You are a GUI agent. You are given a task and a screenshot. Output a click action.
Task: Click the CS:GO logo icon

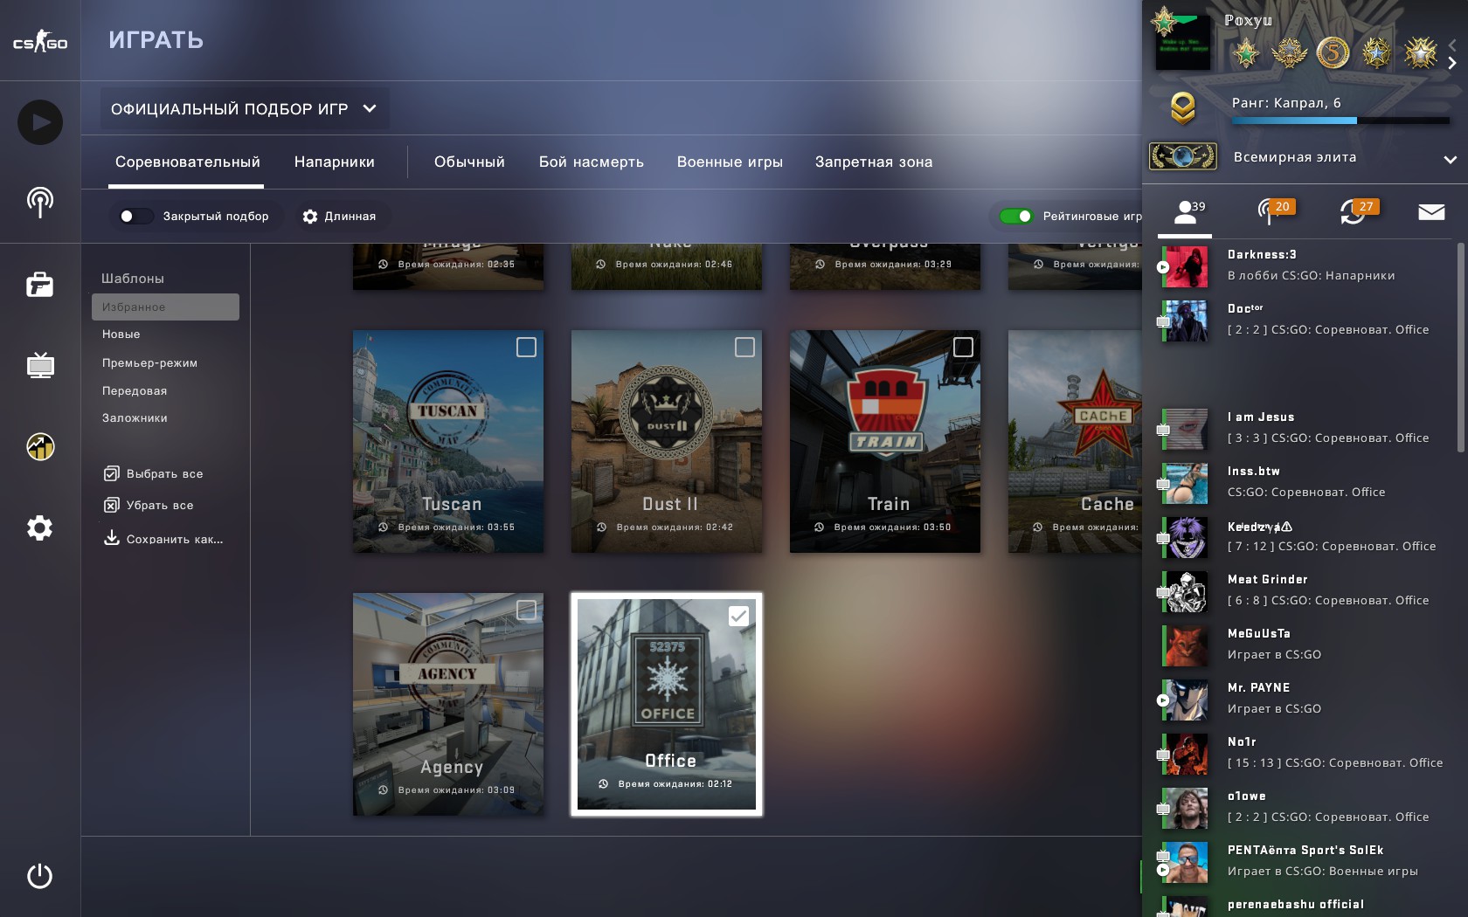click(40, 40)
